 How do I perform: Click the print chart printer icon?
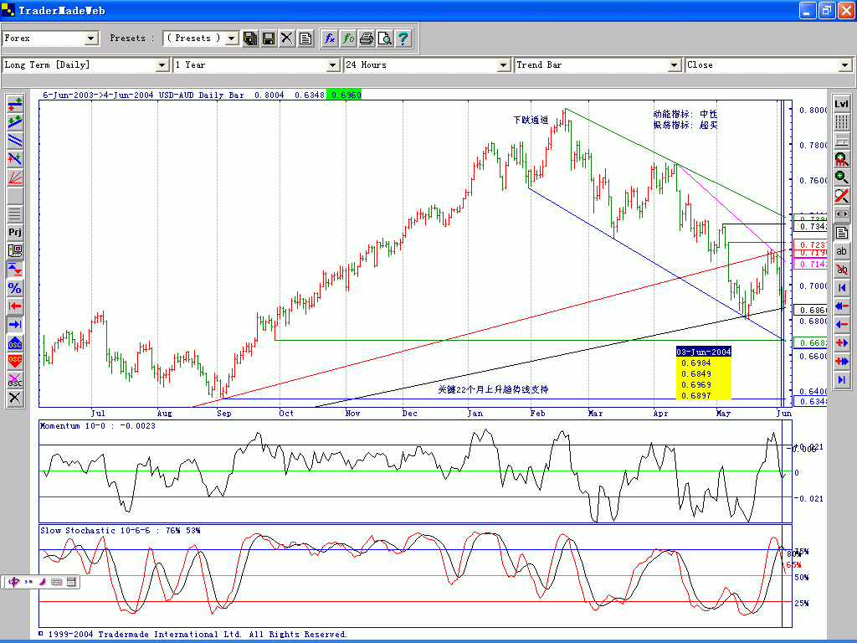(367, 39)
